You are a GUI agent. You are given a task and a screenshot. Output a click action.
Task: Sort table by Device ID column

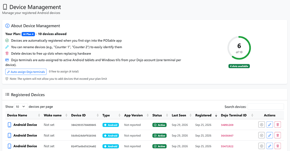(x=85, y=115)
